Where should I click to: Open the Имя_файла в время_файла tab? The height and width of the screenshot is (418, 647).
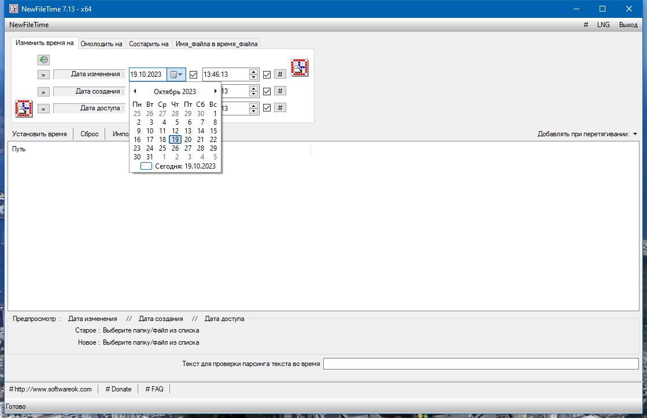click(217, 44)
